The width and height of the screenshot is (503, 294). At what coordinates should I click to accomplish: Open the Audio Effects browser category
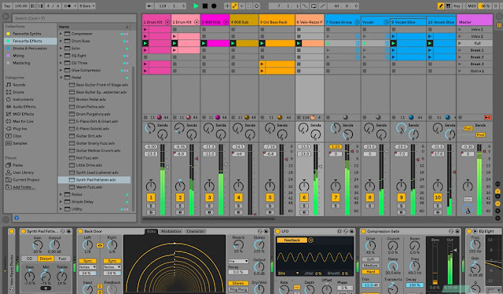pyautogui.click(x=24, y=107)
